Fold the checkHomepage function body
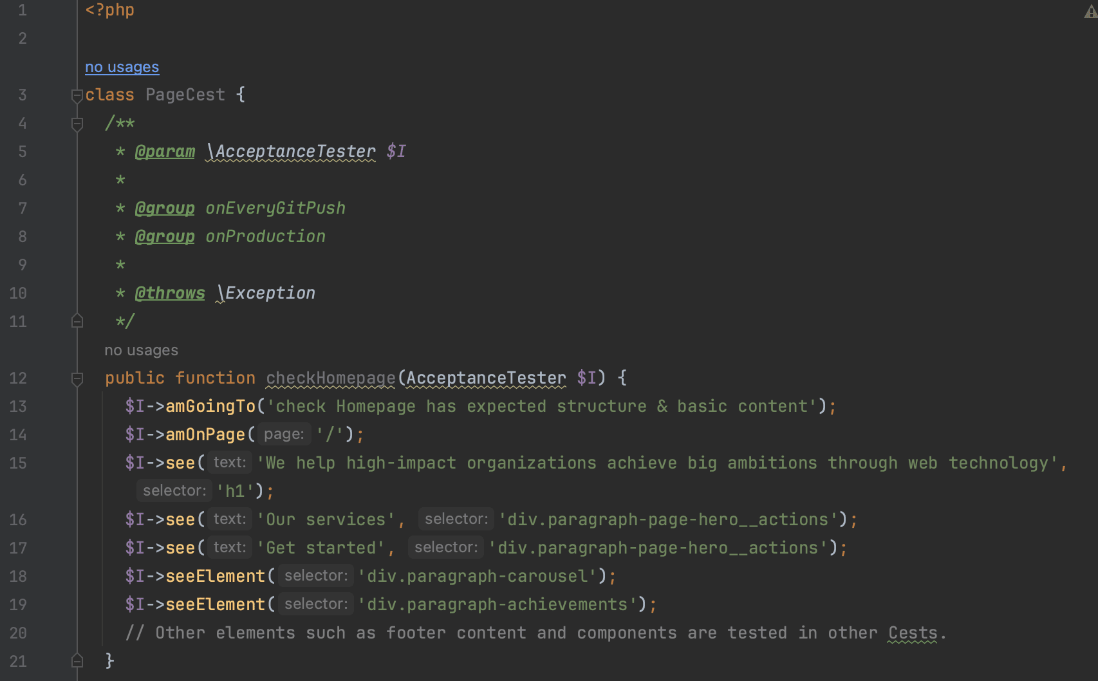The image size is (1098, 681). (x=77, y=378)
